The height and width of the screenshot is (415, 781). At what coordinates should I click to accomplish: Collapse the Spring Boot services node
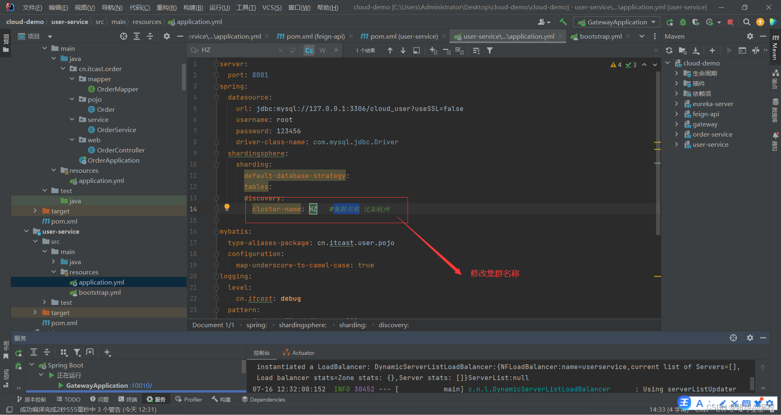click(32, 365)
